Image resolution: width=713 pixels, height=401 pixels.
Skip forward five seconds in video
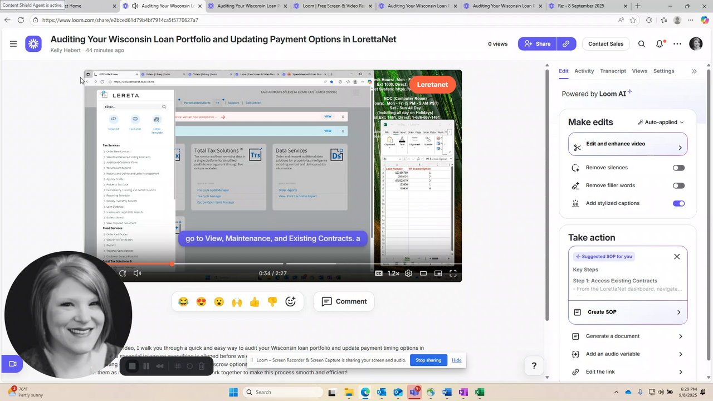[x=123, y=273]
